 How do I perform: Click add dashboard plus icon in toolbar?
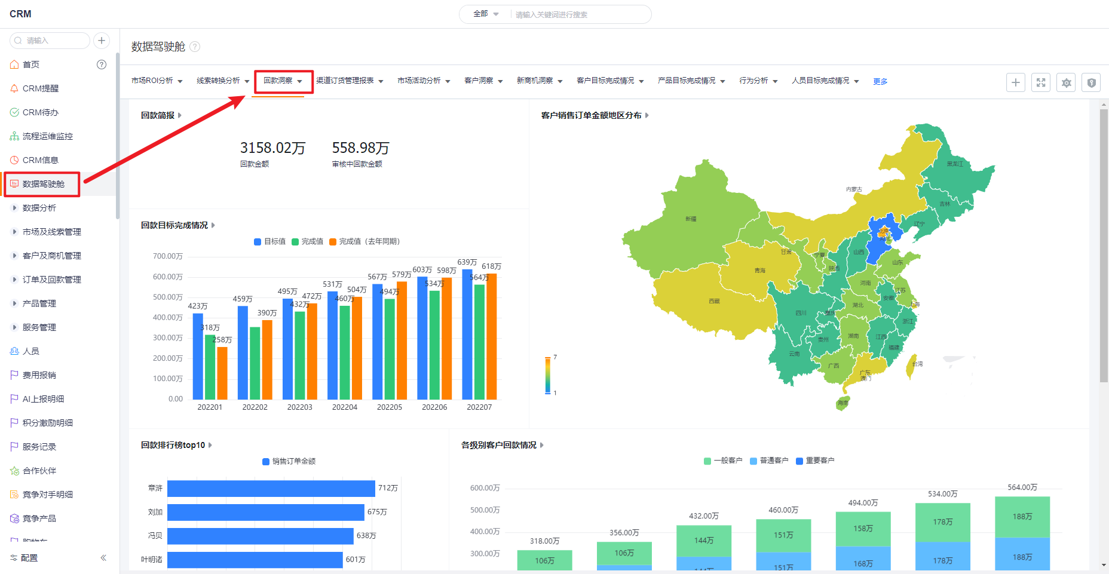click(1016, 82)
